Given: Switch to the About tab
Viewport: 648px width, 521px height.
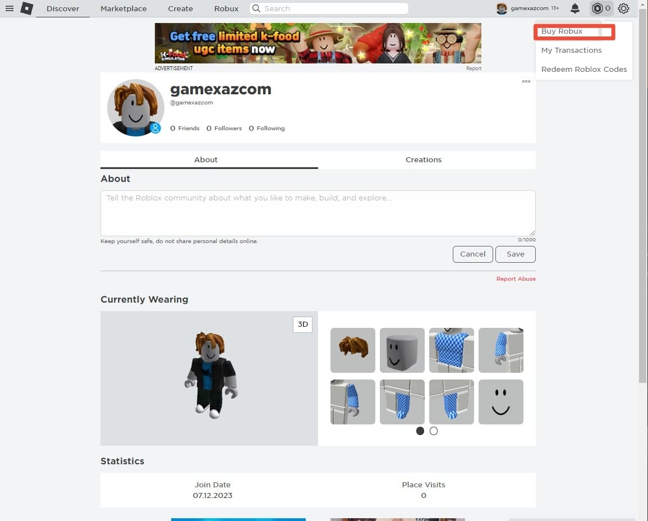Looking at the screenshot, I should pyautogui.click(x=209, y=159).
